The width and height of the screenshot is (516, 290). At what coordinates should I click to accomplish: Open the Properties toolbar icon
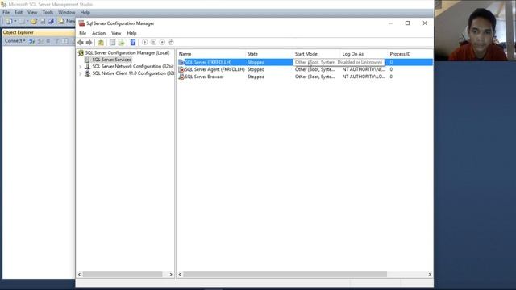113,43
